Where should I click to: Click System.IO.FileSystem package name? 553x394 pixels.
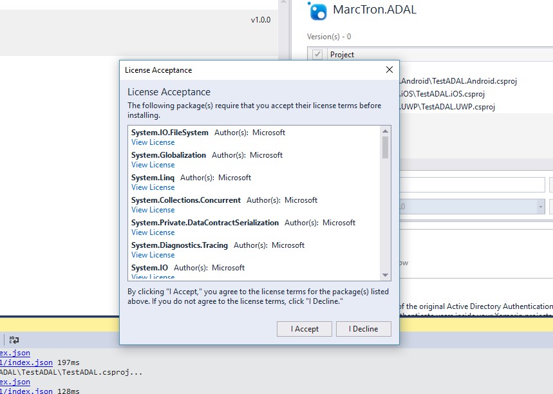click(170, 133)
